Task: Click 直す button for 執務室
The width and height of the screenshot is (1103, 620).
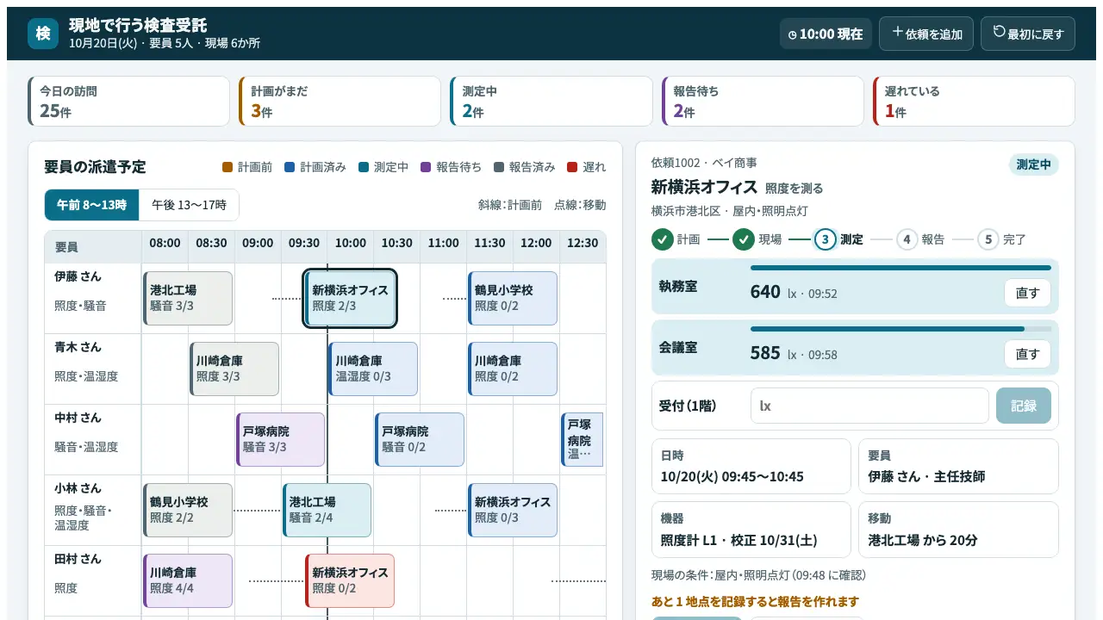Action: pyautogui.click(x=1027, y=293)
